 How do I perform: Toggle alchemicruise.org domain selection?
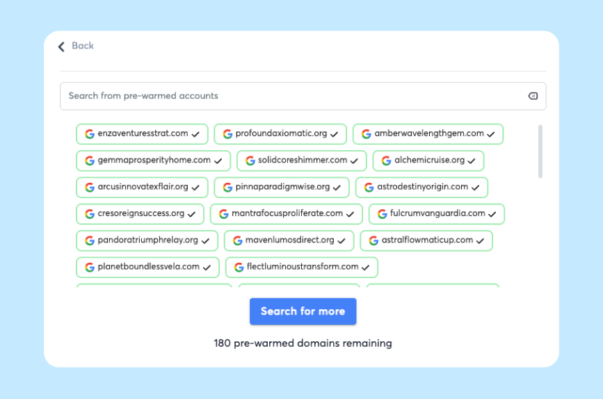pos(428,161)
